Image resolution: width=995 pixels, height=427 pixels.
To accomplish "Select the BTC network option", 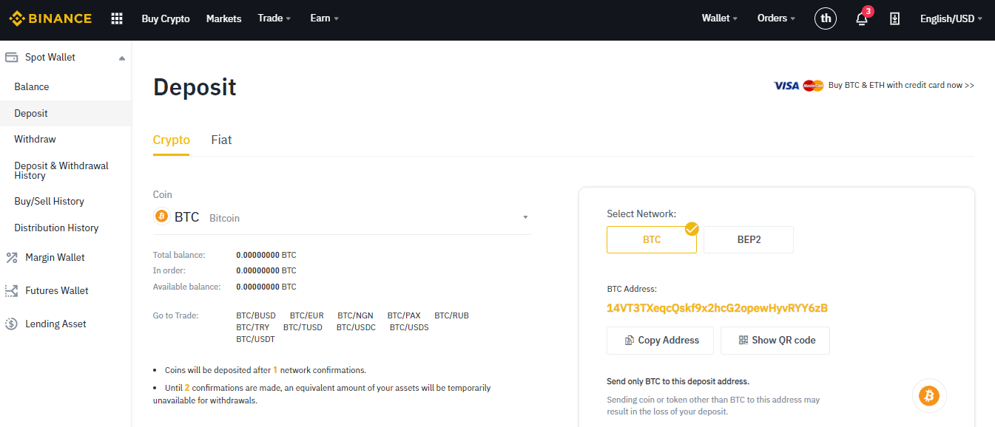I will pyautogui.click(x=652, y=239).
